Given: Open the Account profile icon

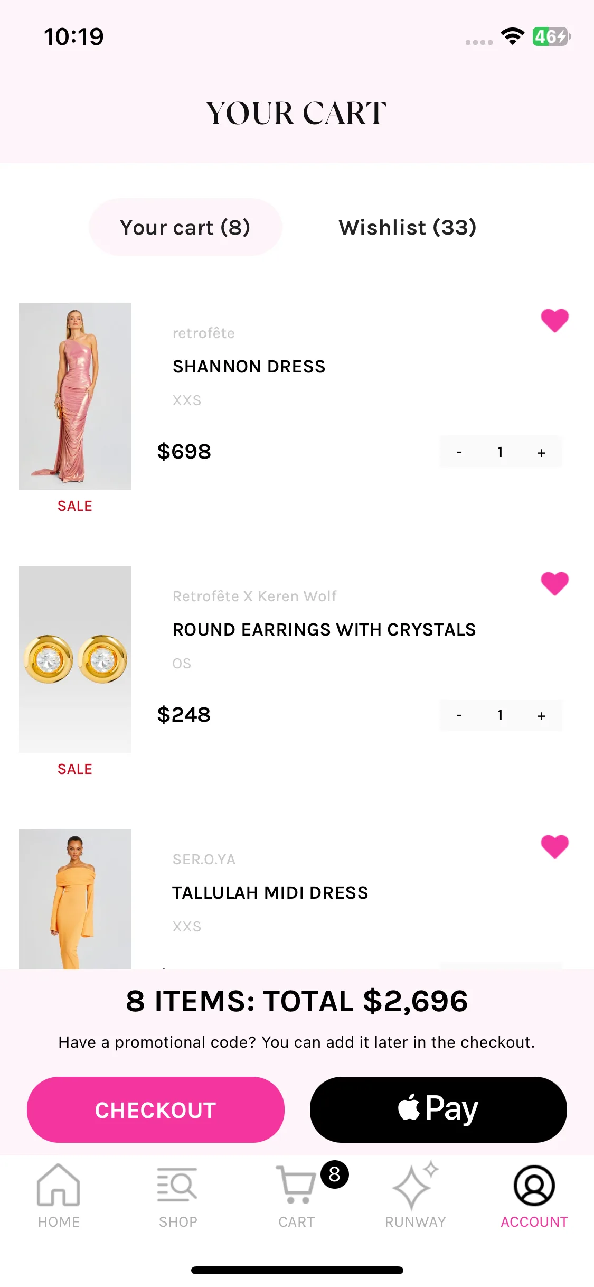Looking at the screenshot, I should tap(534, 1185).
